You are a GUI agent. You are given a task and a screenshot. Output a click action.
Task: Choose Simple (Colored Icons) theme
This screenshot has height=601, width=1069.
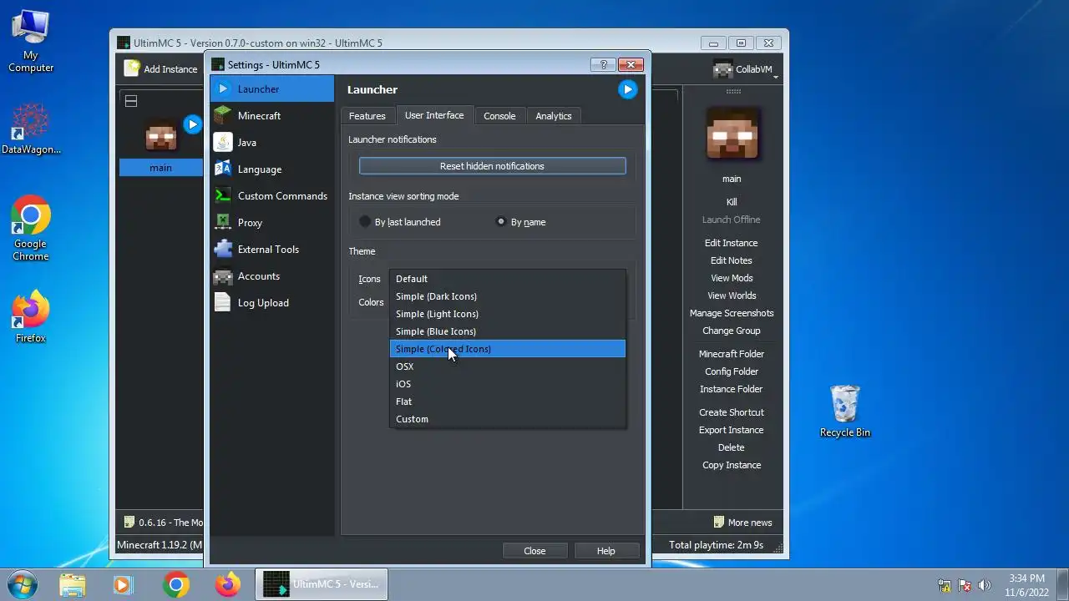pos(508,349)
